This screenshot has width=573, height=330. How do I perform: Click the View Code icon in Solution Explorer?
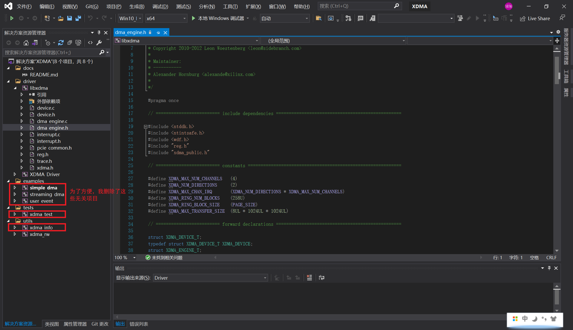tap(90, 43)
